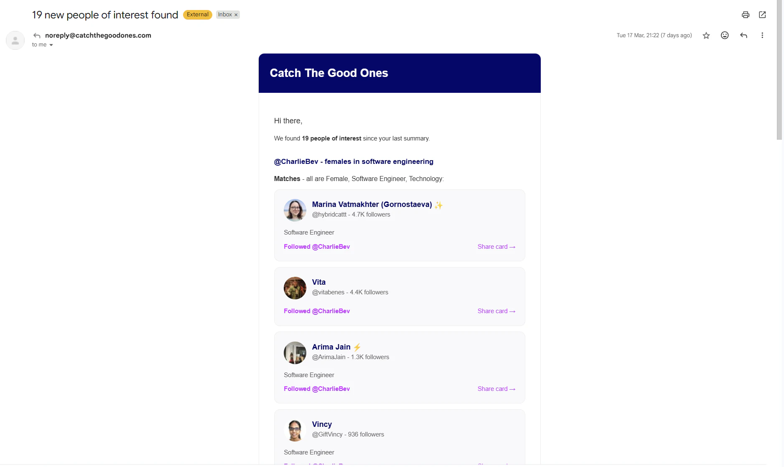Add an emoji reaction to the email

(725, 36)
